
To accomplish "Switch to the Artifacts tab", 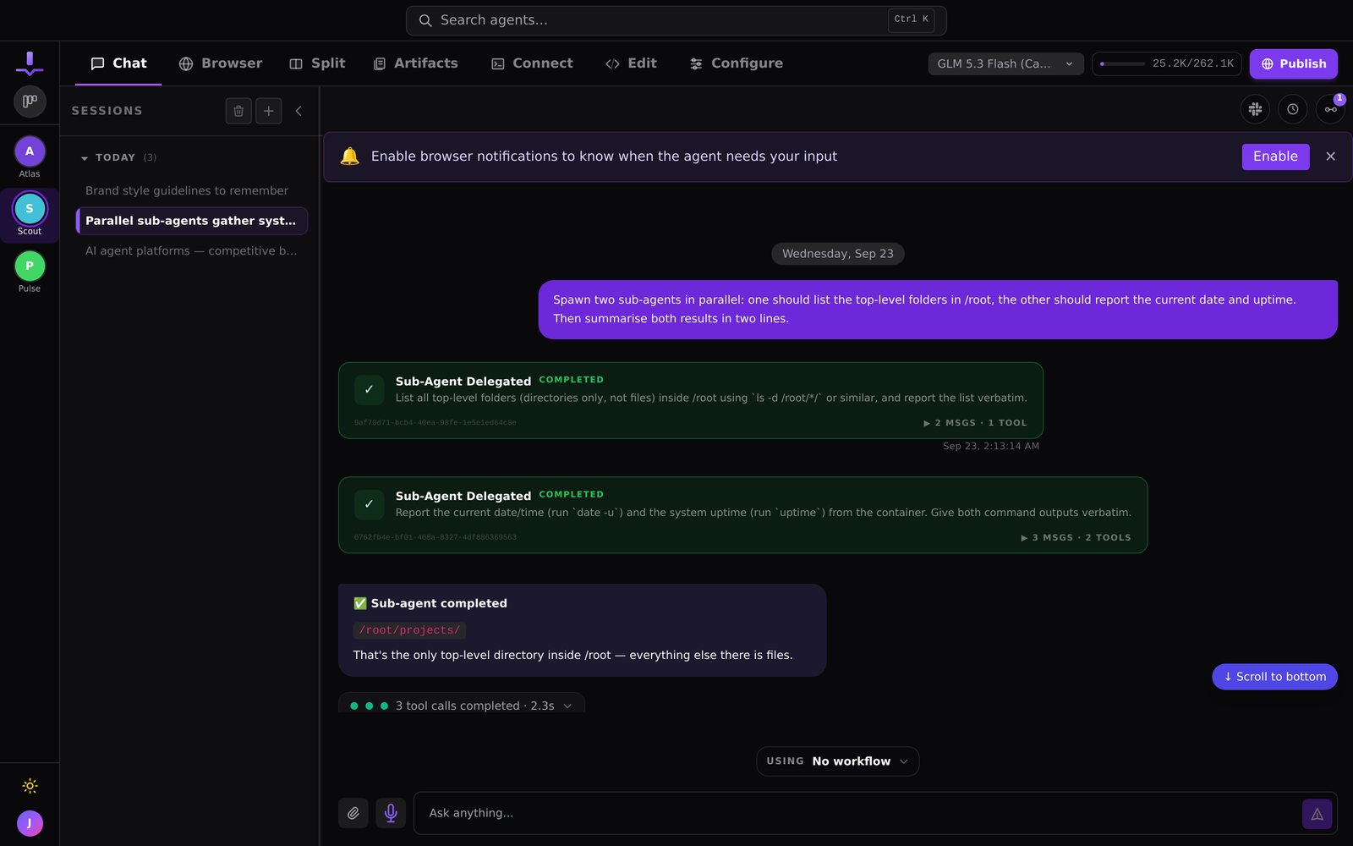I will [x=415, y=63].
